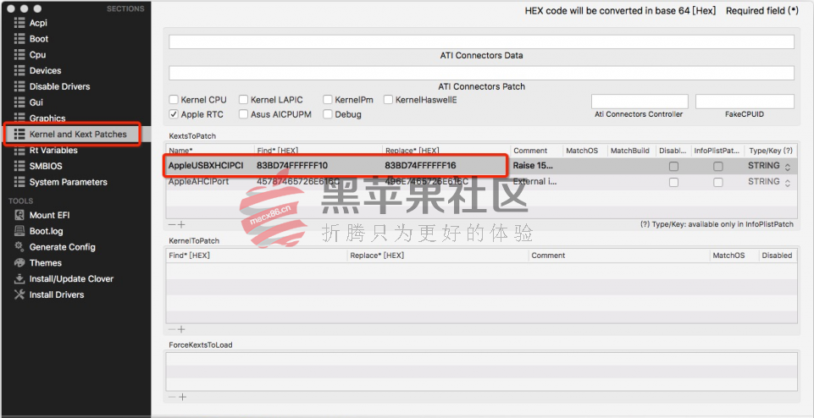Select Kernel and Kext Patches section
This screenshot has height=418, width=814.
click(78, 135)
